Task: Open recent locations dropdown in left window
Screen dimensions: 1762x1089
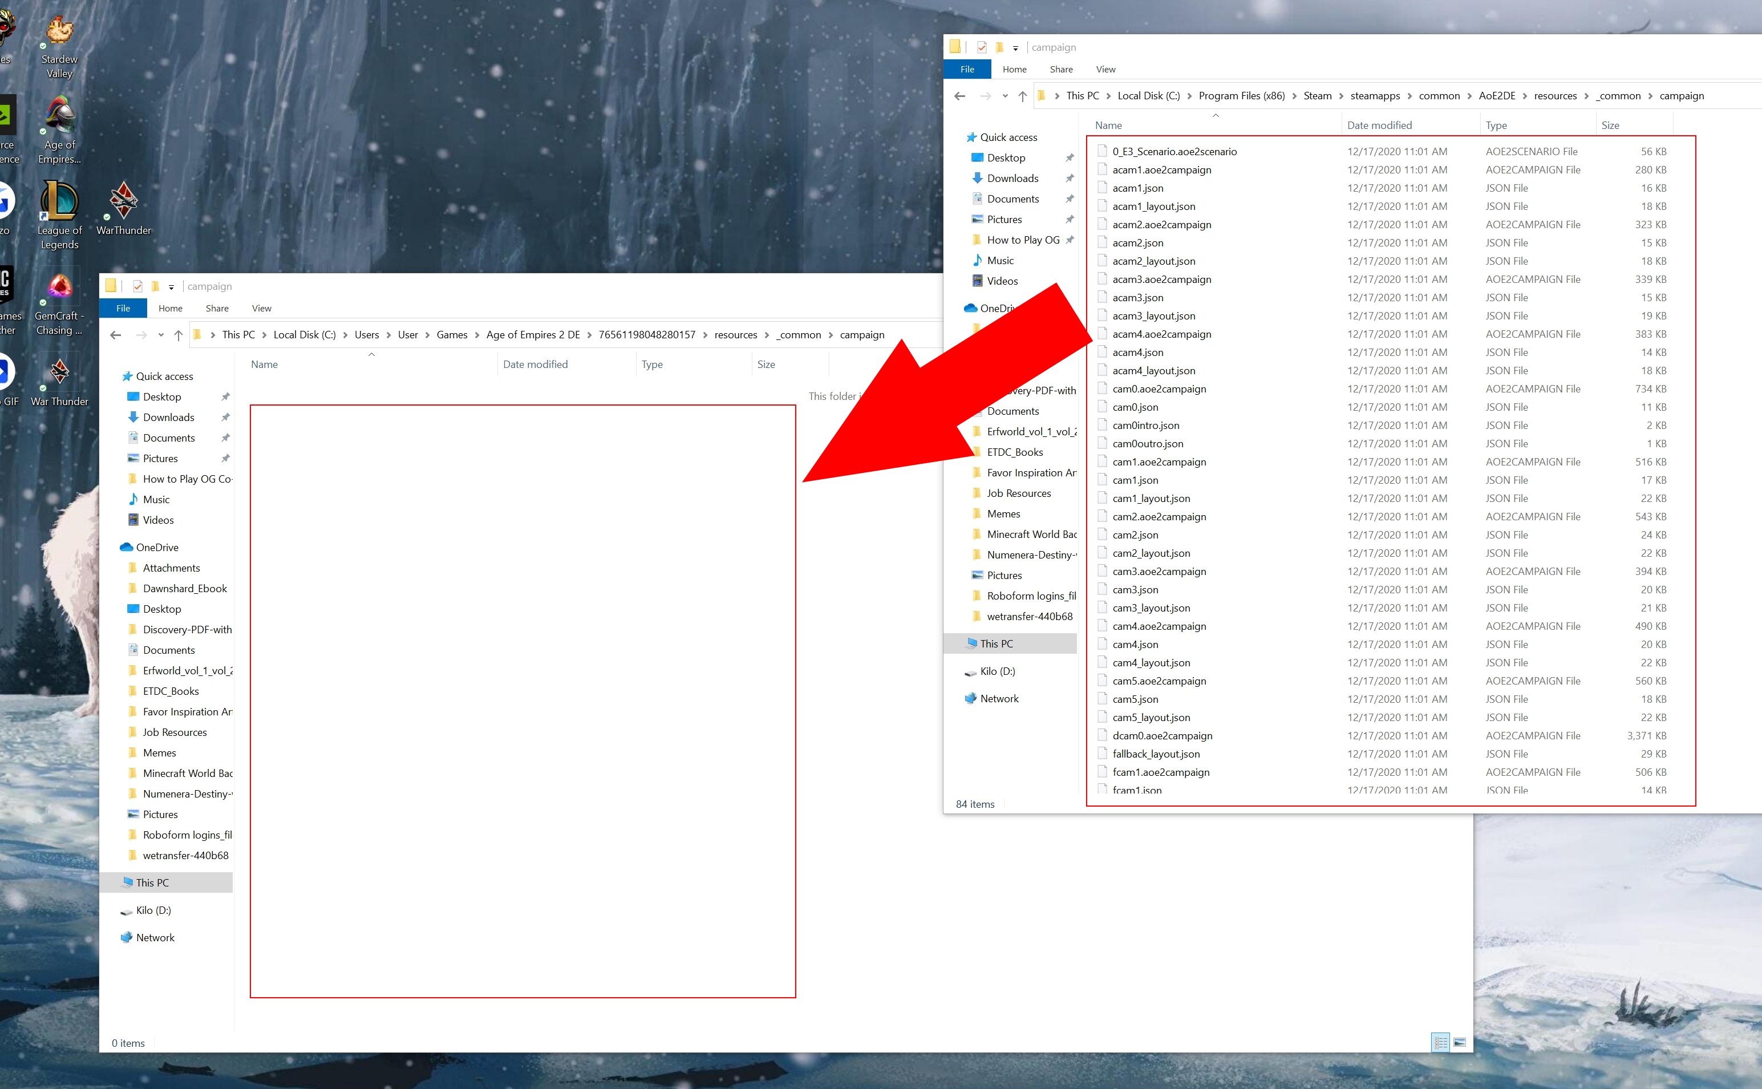Action: pos(161,335)
